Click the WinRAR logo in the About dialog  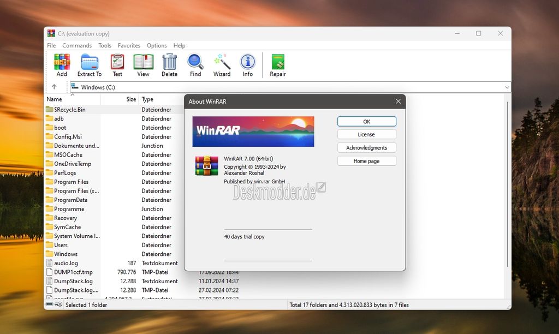[253, 130]
